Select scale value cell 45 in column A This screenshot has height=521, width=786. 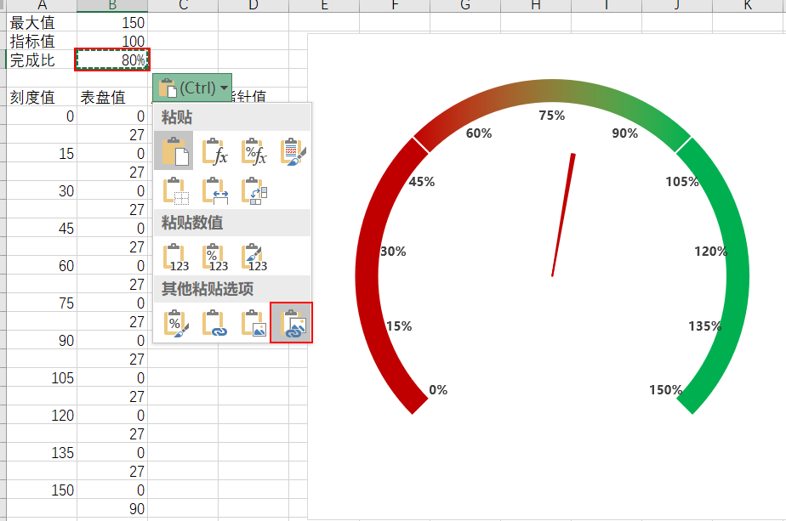click(x=42, y=229)
